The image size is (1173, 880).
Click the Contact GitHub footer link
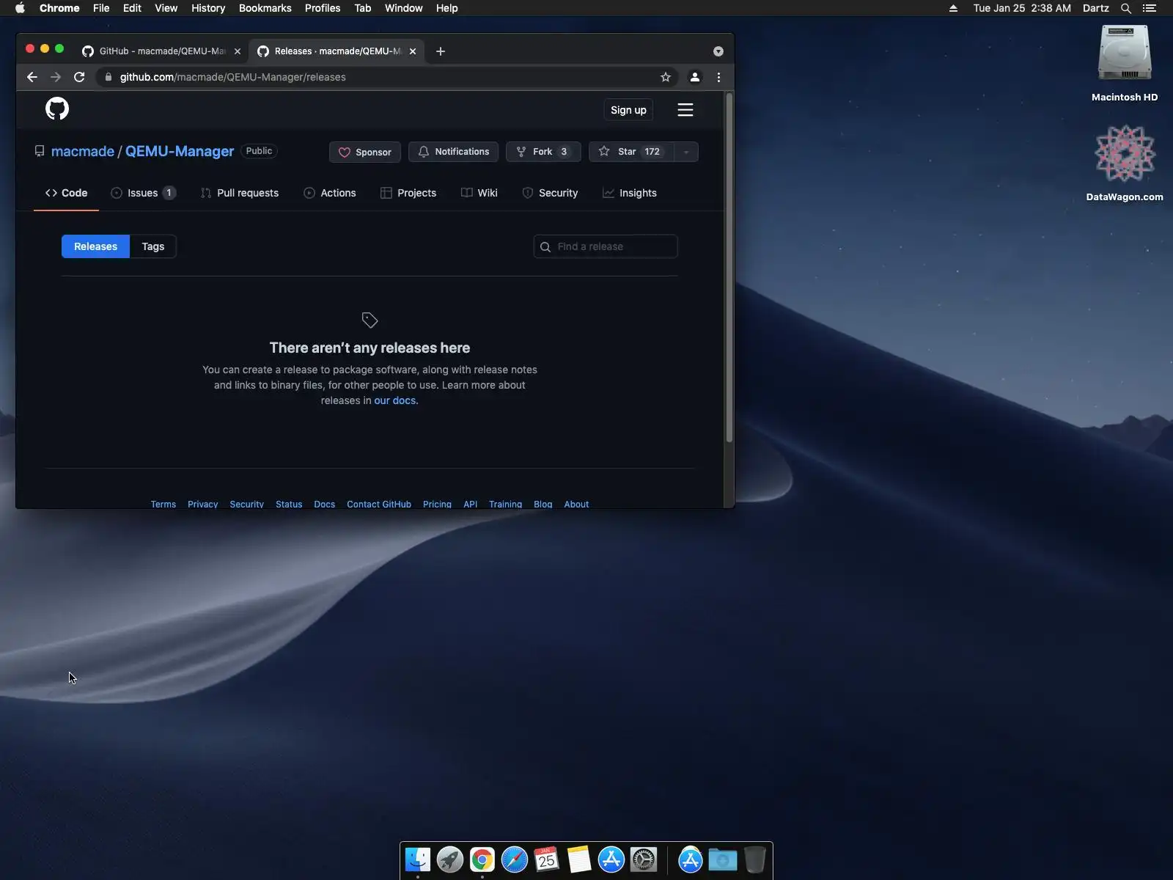(379, 504)
